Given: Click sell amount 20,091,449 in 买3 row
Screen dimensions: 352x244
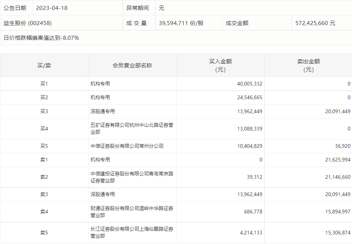Looking at the screenshot, I should 338,111.
